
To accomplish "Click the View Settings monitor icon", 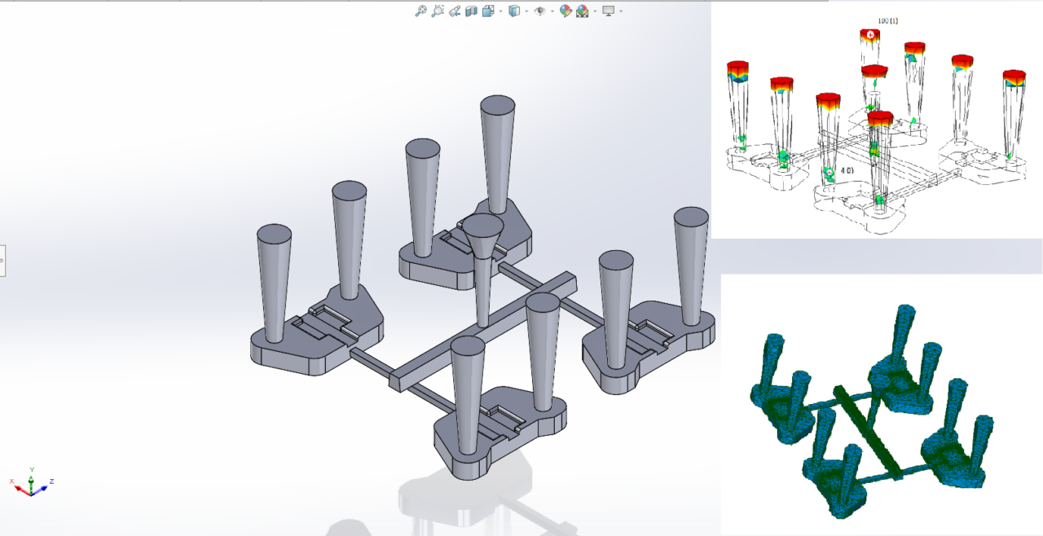I will tap(608, 11).
